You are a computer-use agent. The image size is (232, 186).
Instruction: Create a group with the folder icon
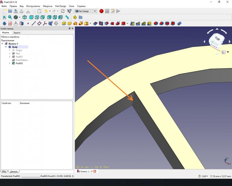click(81, 17)
